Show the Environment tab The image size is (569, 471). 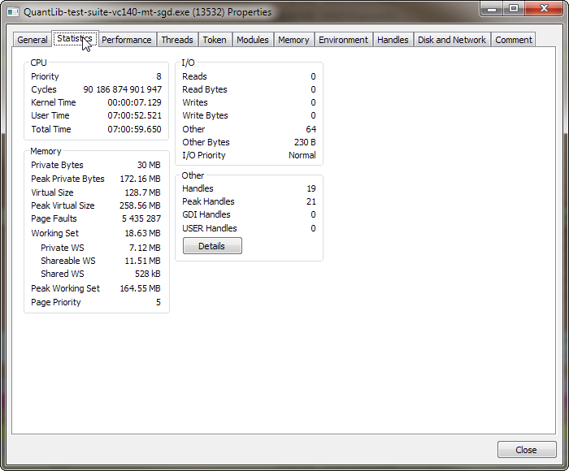point(343,40)
